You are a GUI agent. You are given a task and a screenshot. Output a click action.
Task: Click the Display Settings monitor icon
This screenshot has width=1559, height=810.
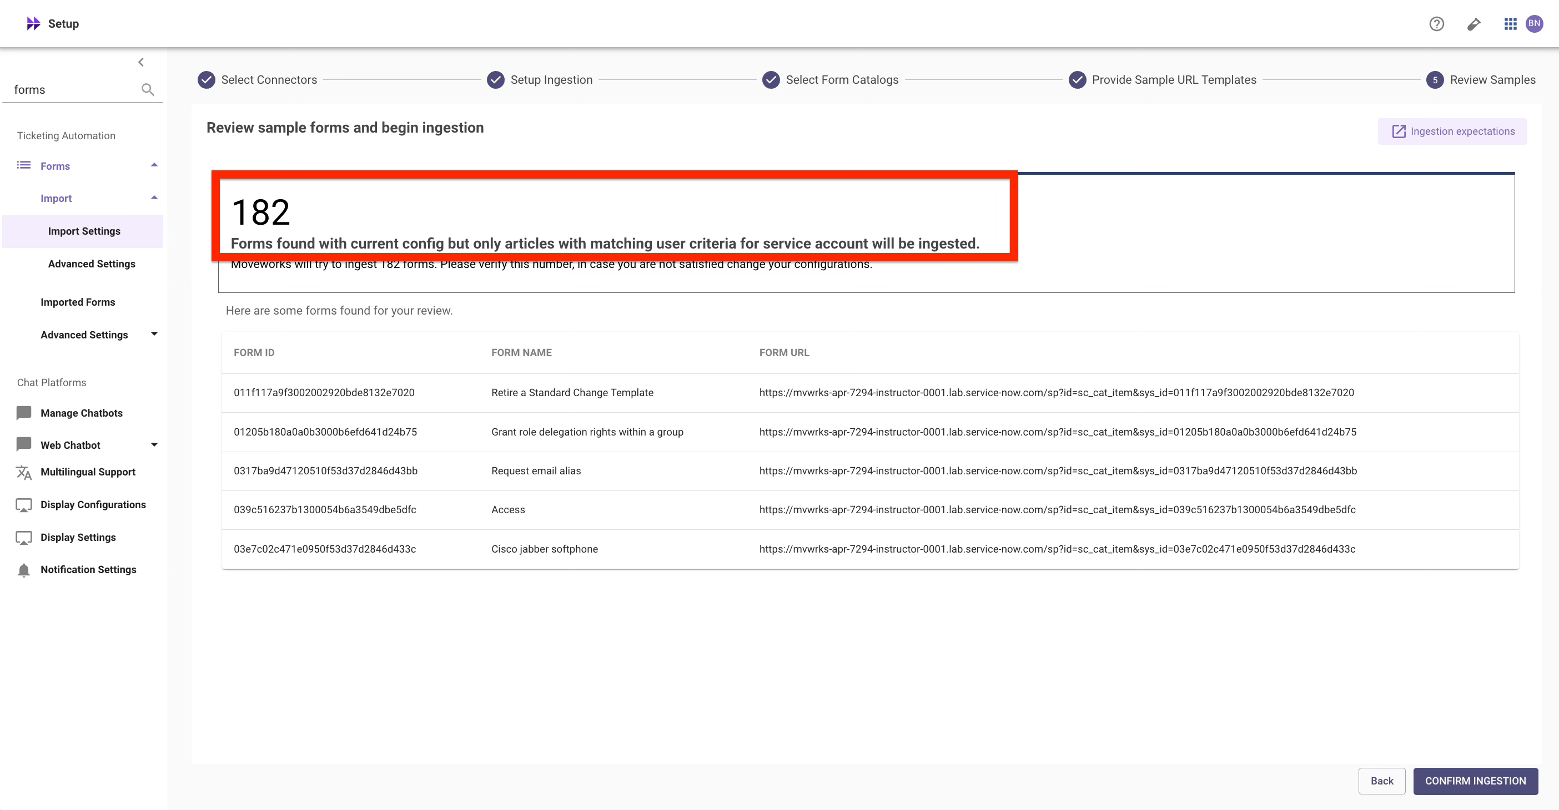click(24, 538)
